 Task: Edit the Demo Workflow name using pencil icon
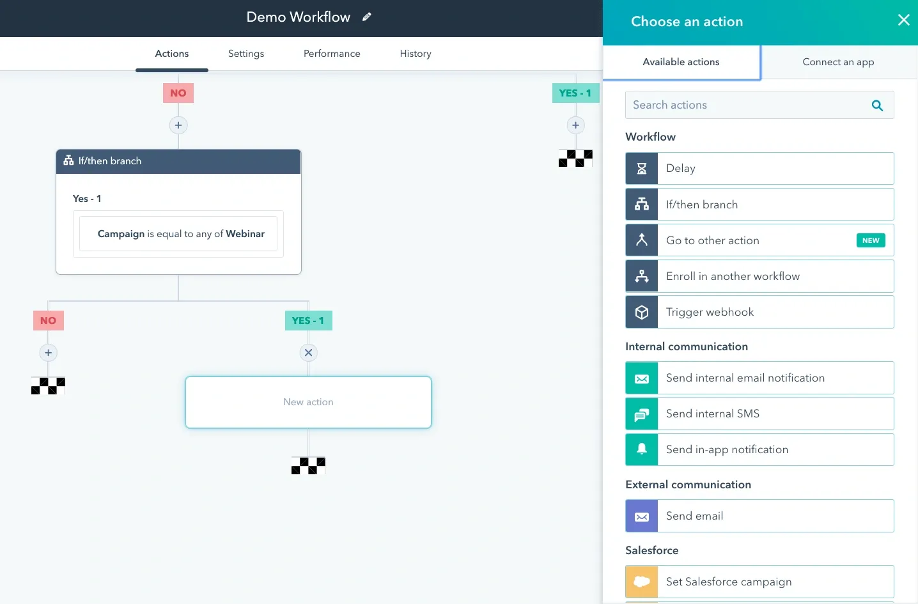(367, 17)
